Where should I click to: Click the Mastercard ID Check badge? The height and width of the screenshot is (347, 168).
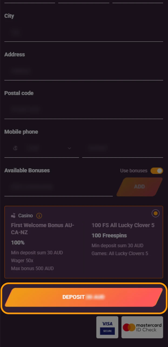142,327
